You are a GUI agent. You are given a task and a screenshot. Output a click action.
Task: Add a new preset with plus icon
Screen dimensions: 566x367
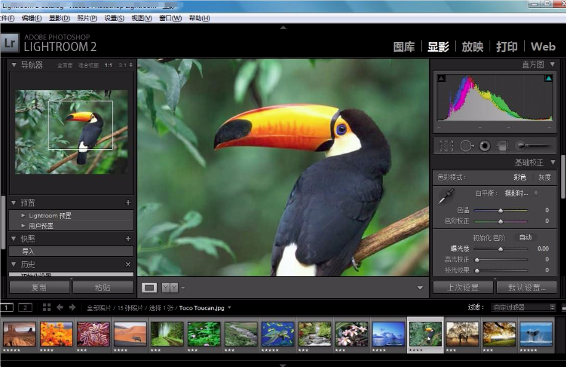click(x=127, y=203)
